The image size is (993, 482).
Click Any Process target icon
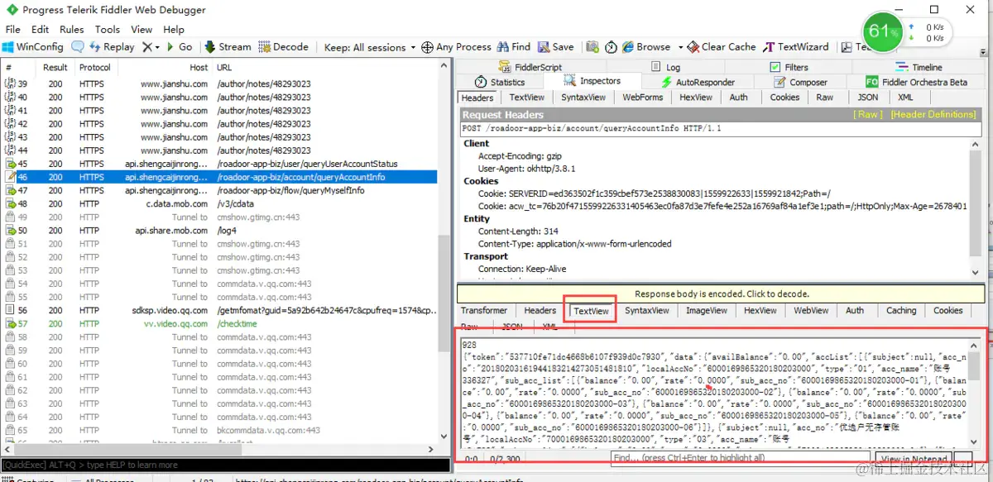(x=428, y=47)
